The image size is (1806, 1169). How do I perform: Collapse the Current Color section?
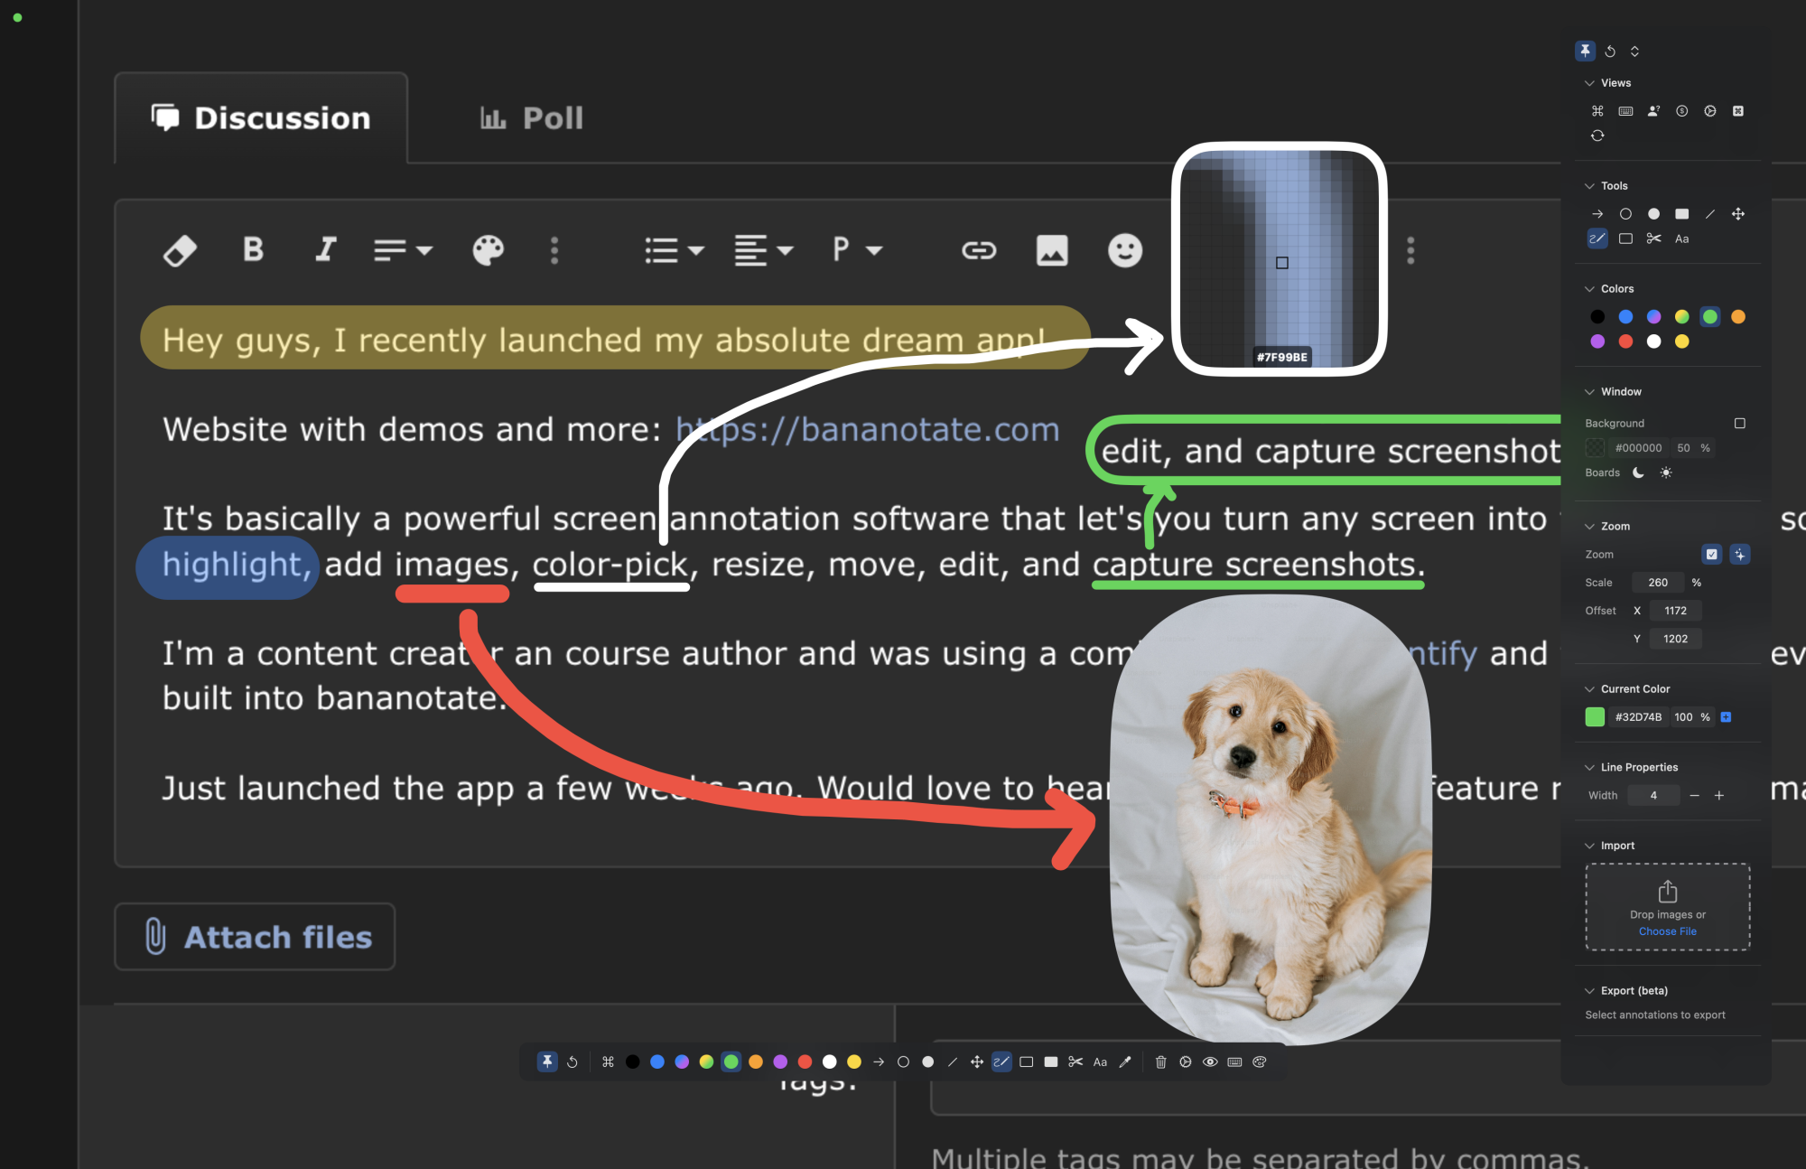[1589, 689]
